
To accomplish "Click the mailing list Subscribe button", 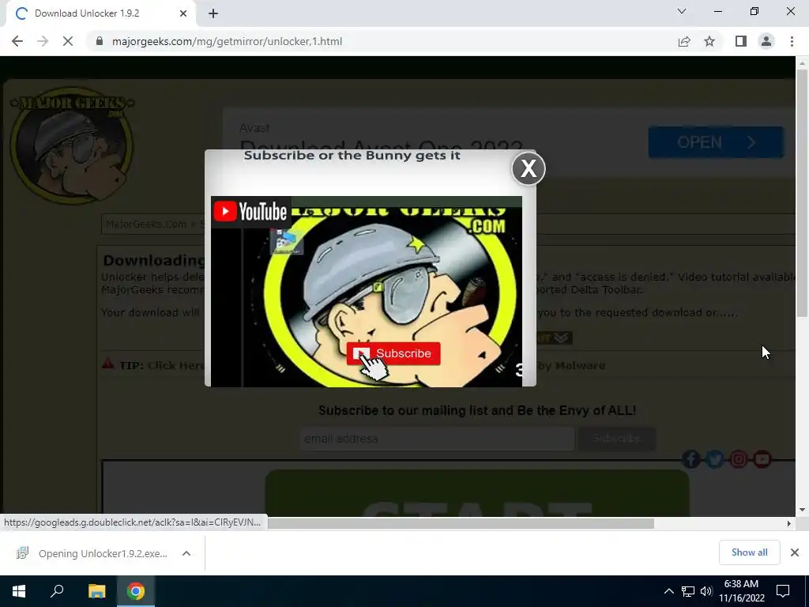I will pos(617,439).
